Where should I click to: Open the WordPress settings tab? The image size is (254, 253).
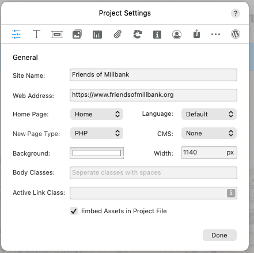[x=236, y=34]
